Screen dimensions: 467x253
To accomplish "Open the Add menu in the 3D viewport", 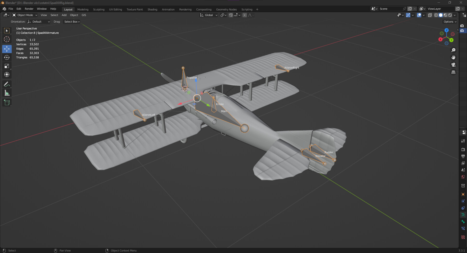I will (x=64, y=15).
